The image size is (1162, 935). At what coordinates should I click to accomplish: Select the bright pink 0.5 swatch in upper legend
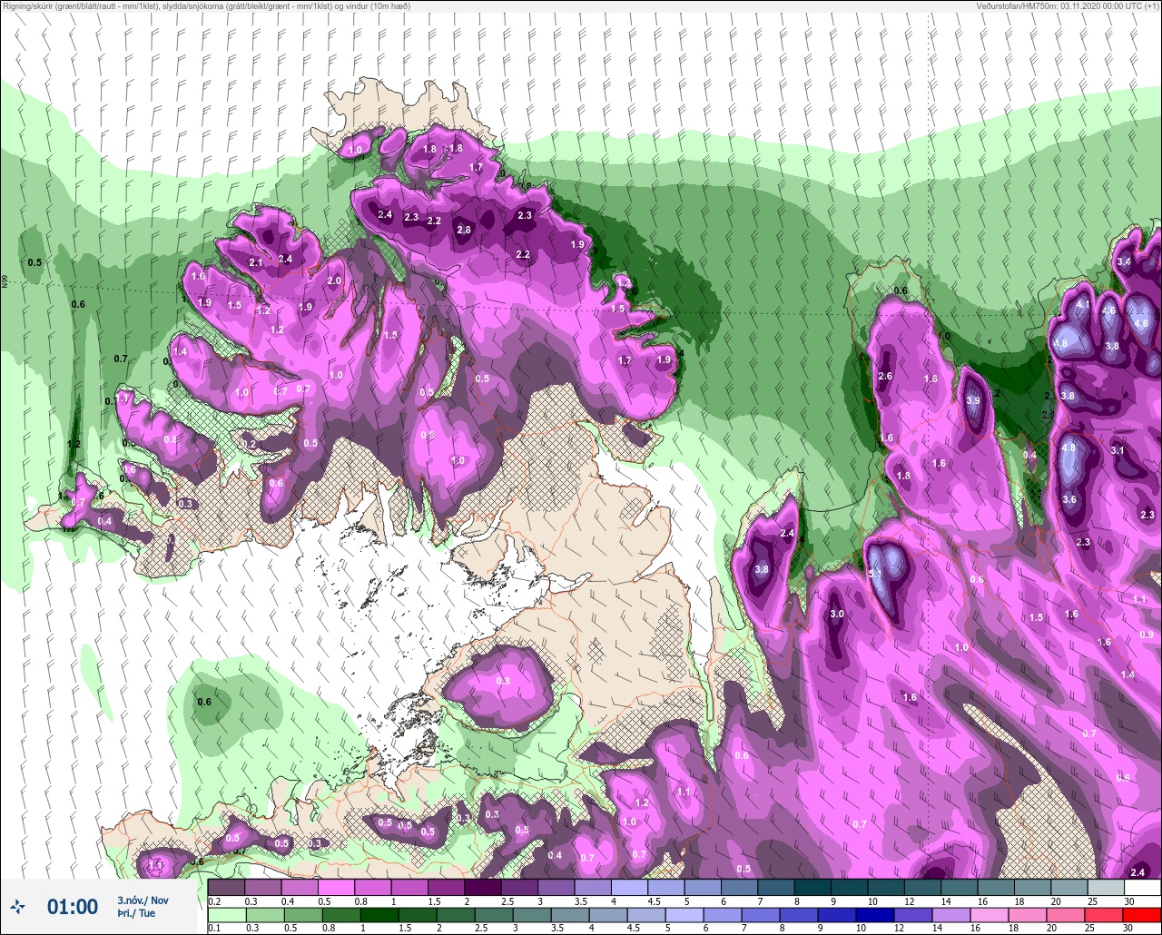[336, 887]
